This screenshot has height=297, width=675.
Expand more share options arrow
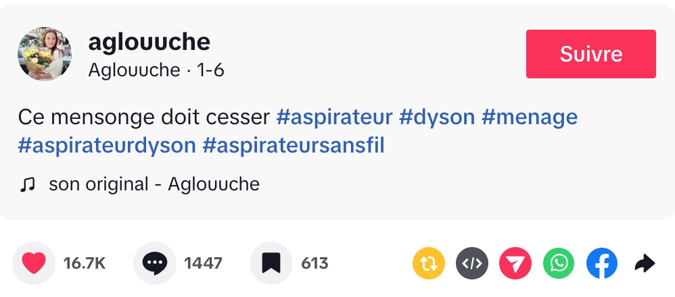coord(645,264)
